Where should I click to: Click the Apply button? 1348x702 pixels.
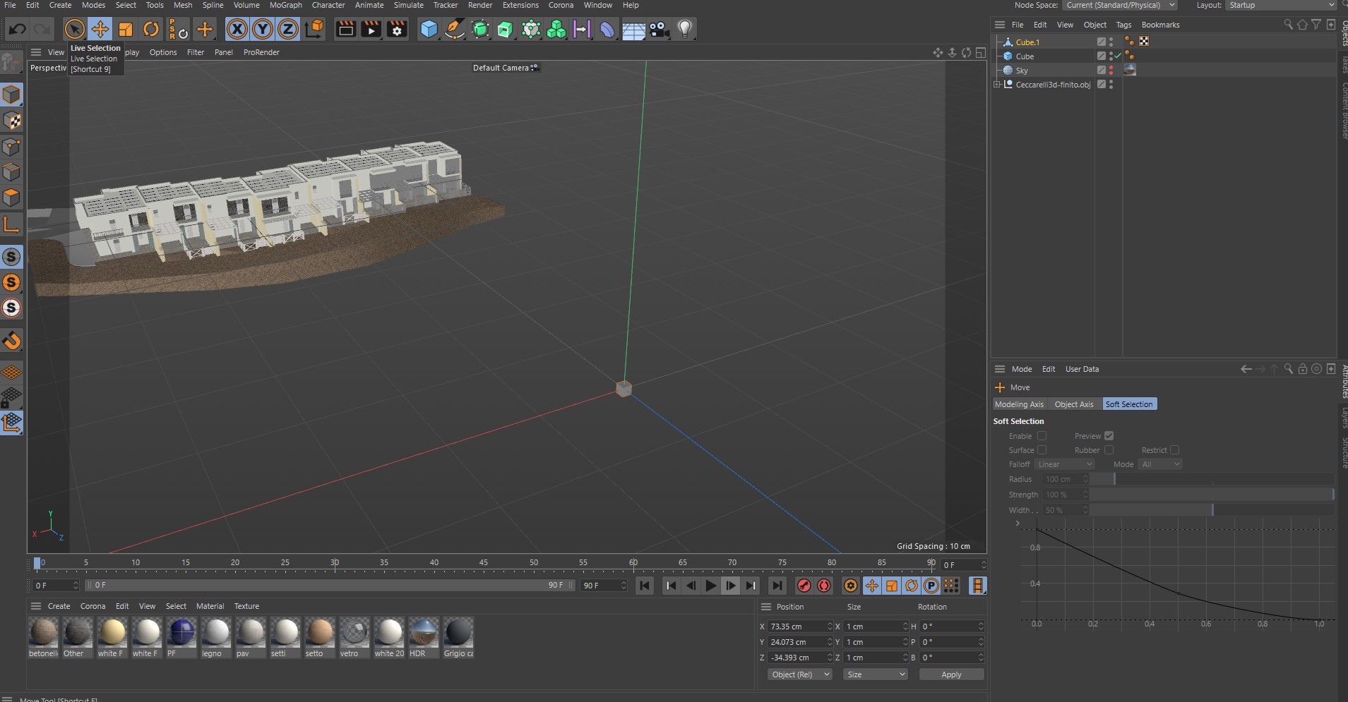pos(951,674)
